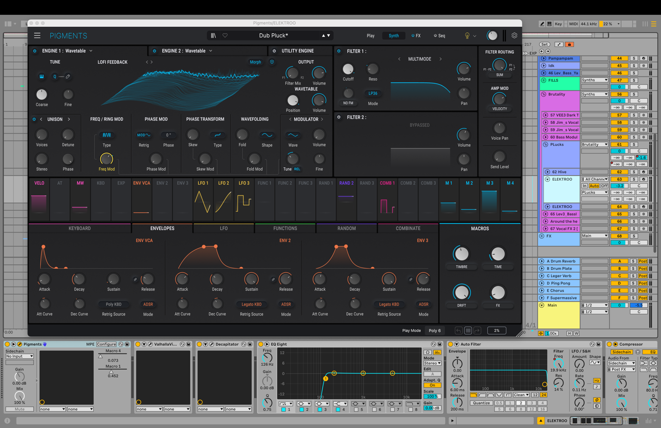Open Sidechain No Input dropdown
The image size is (661, 428).
[x=19, y=356]
